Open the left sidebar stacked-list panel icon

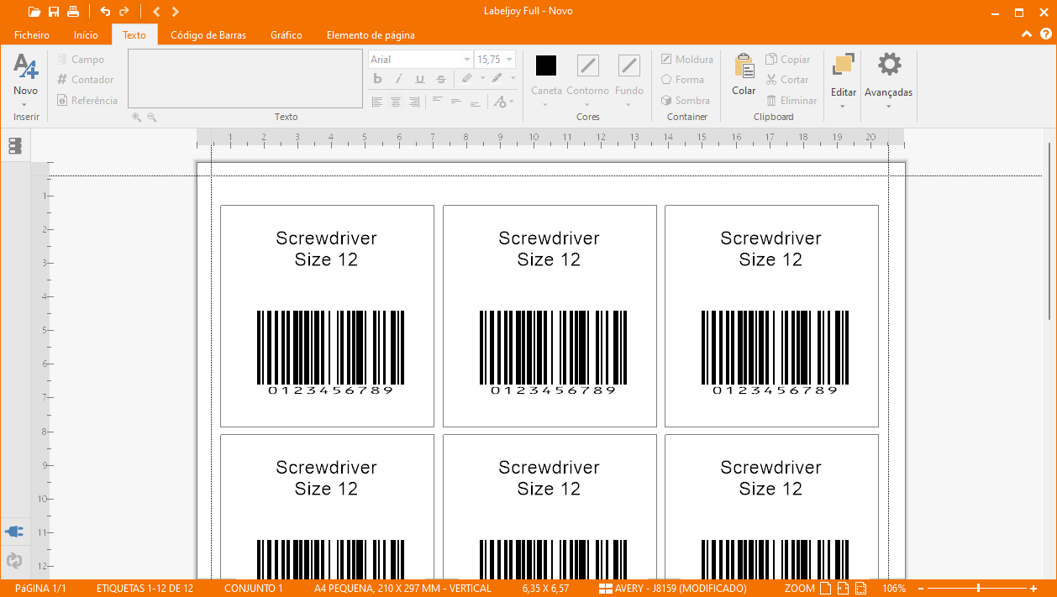pyautogui.click(x=15, y=146)
